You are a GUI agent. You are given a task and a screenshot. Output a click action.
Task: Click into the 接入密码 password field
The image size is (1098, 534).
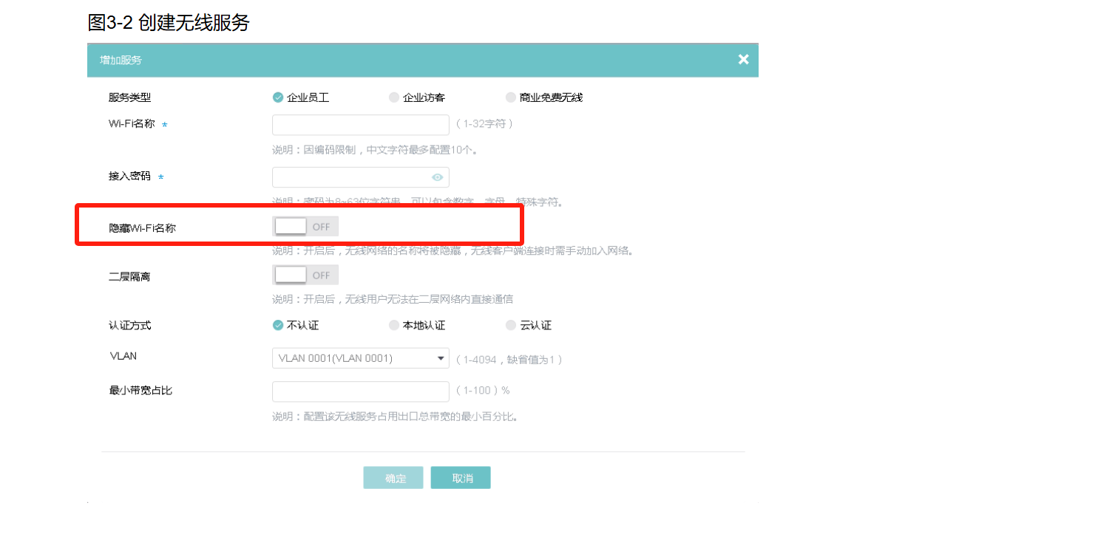351,177
